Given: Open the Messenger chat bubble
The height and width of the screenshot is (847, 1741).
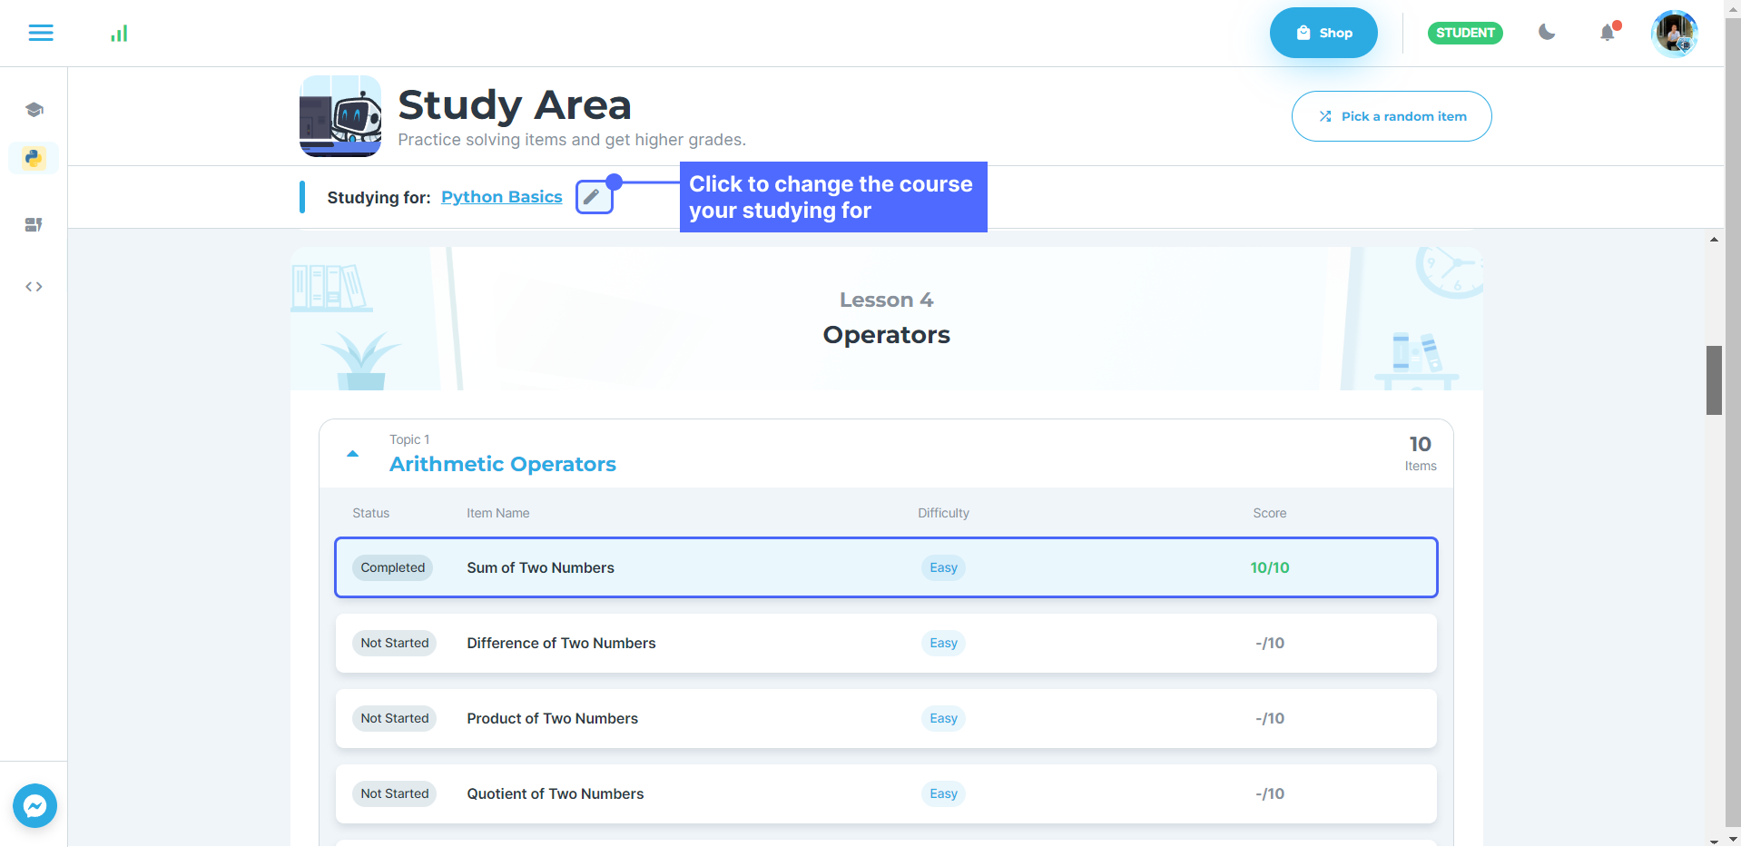Looking at the screenshot, I should tap(35, 805).
